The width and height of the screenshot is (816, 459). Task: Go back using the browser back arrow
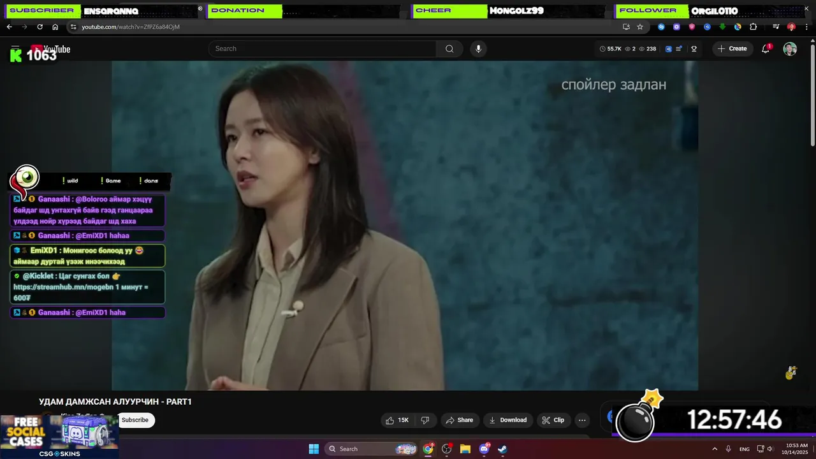(x=9, y=27)
